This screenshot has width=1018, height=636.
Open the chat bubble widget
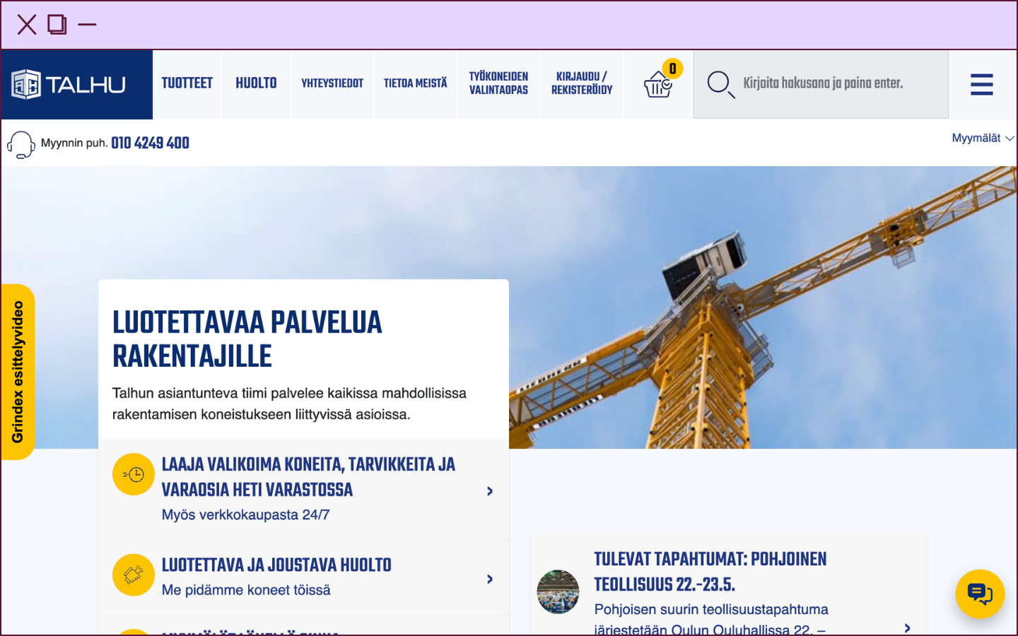pyautogui.click(x=979, y=594)
